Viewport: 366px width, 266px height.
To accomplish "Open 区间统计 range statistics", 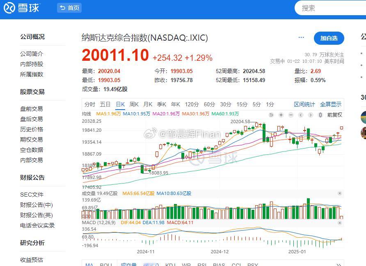I will [304, 104].
